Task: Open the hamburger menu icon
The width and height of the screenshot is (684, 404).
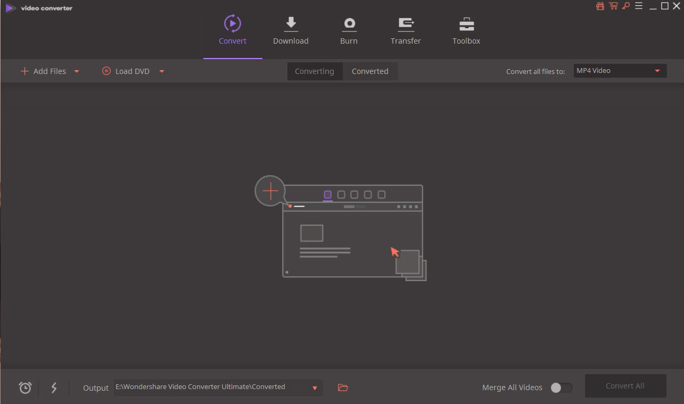Action: 639,6
